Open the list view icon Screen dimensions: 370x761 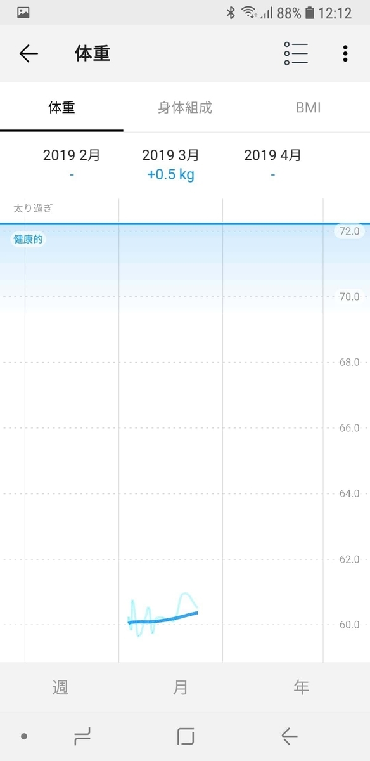click(296, 54)
